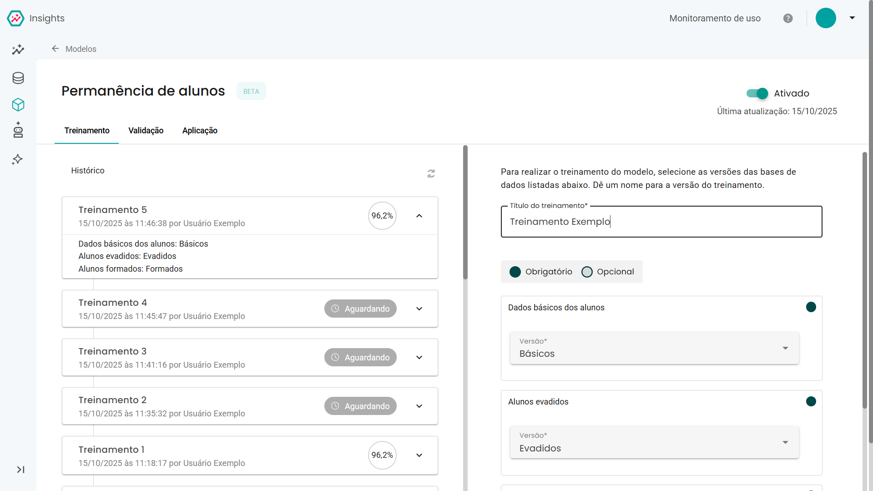Click 'Alunos formados: Formados' text

point(130,269)
